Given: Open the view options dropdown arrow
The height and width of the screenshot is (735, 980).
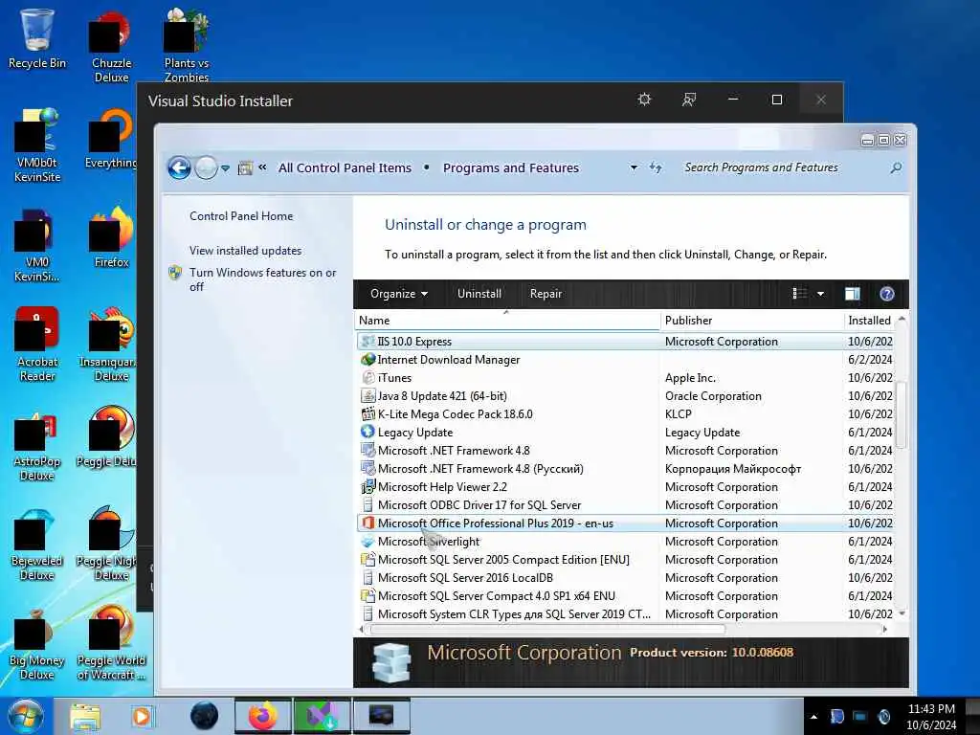Looking at the screenshot, I should (x=820, y=294).
